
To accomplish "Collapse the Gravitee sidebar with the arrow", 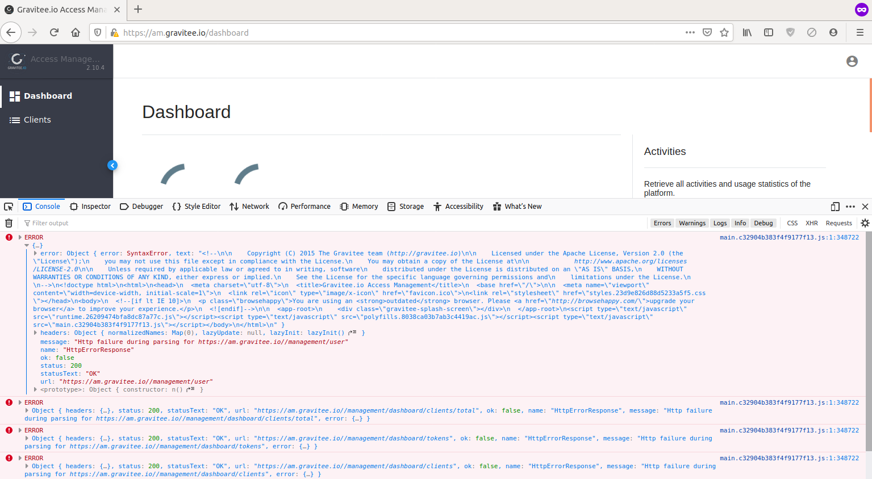I will pos(112,165).
